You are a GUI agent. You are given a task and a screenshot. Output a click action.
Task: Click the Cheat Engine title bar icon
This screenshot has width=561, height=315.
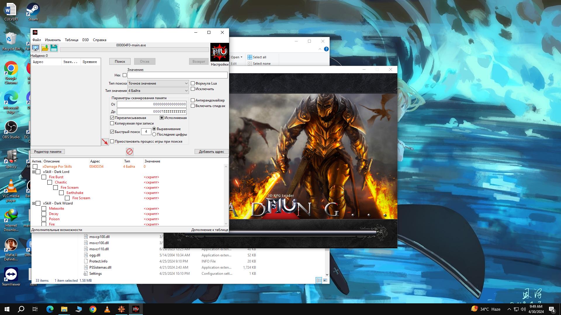(x=35, y=32)
